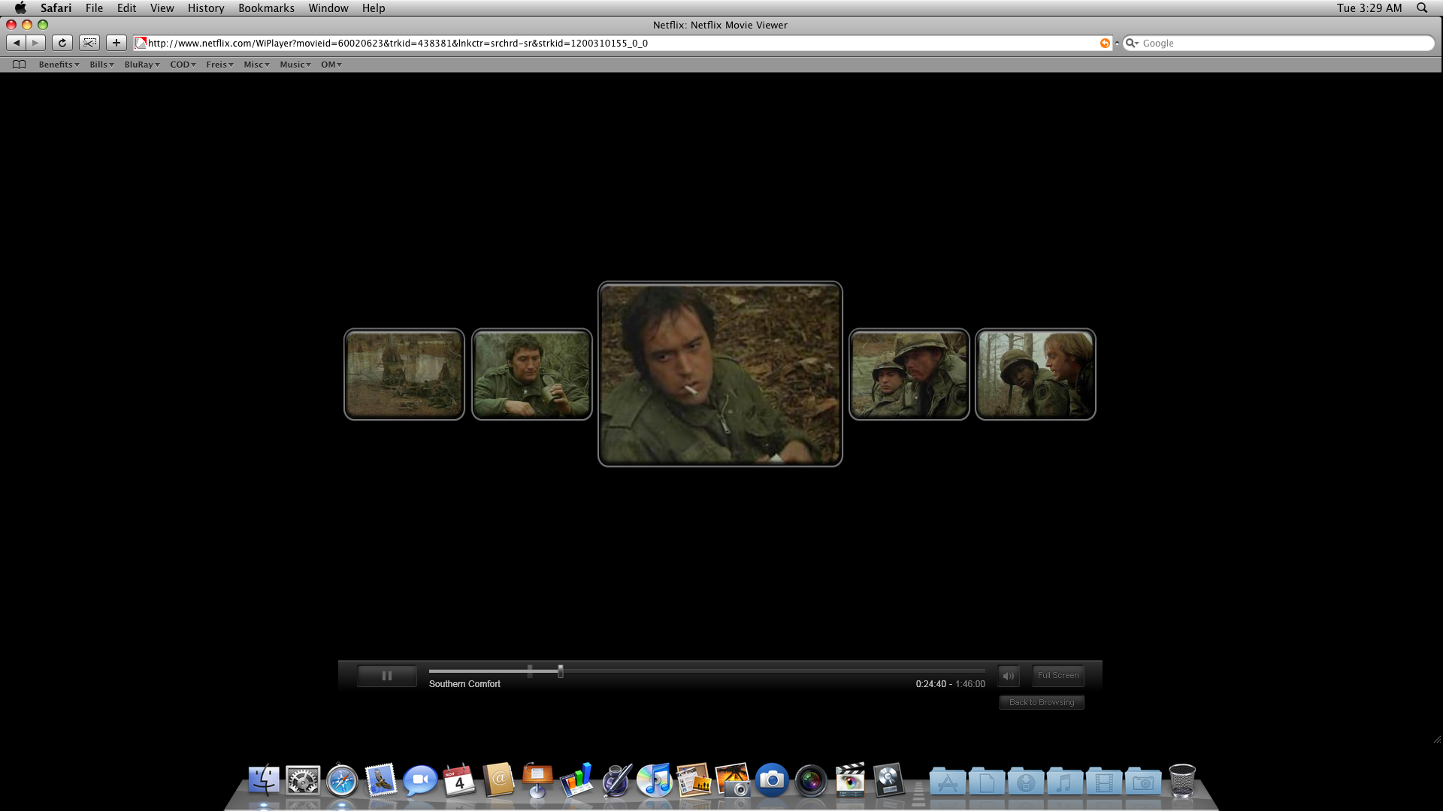
Task: Click Back to Browsing
Action: tap(1041, 702)
